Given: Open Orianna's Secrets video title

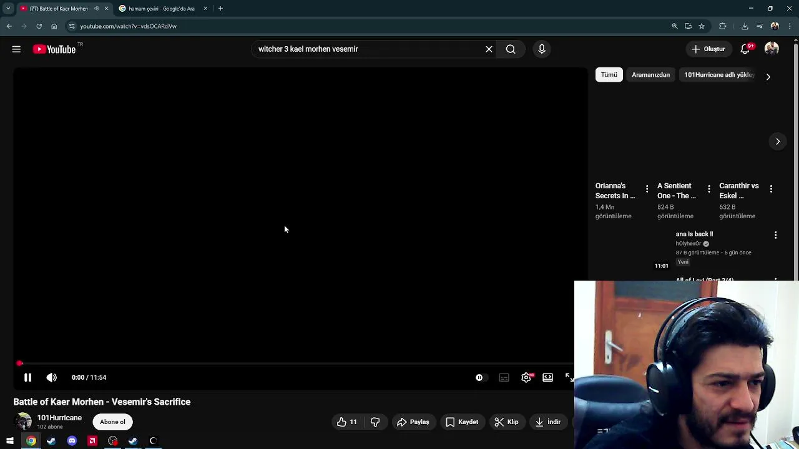Looking at the screenshot, I should tap(615, 191).
